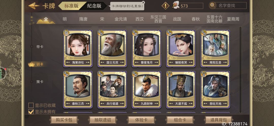The image size is (274, 126).
Task: Click the vertical card list scrollbar
Action: tap(241, 70)
